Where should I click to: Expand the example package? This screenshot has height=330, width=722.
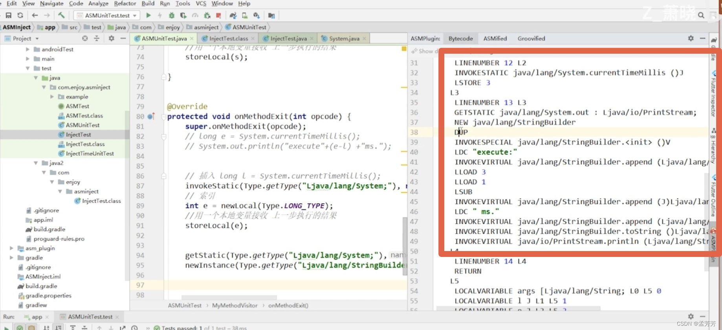point(52,97)
